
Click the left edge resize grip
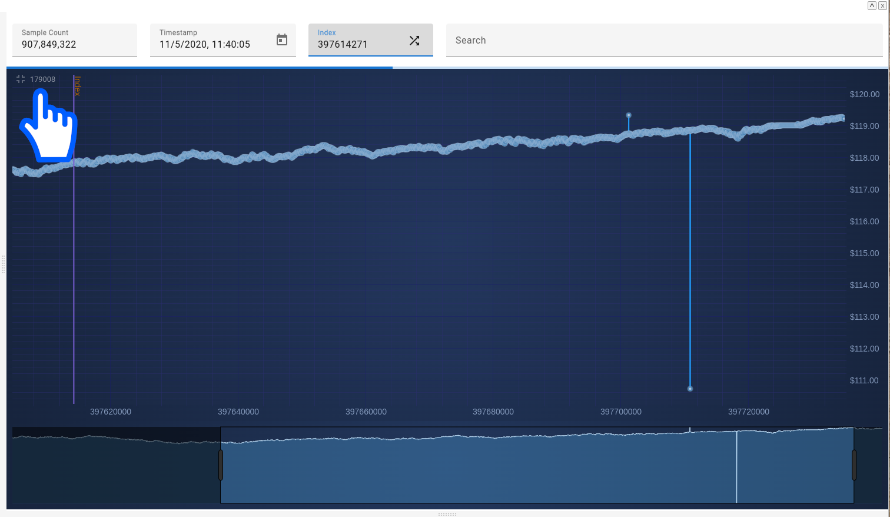coord(3,264)
